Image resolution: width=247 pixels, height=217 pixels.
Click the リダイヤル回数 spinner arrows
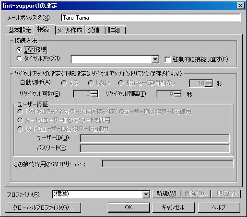click(x=94, y=94)
